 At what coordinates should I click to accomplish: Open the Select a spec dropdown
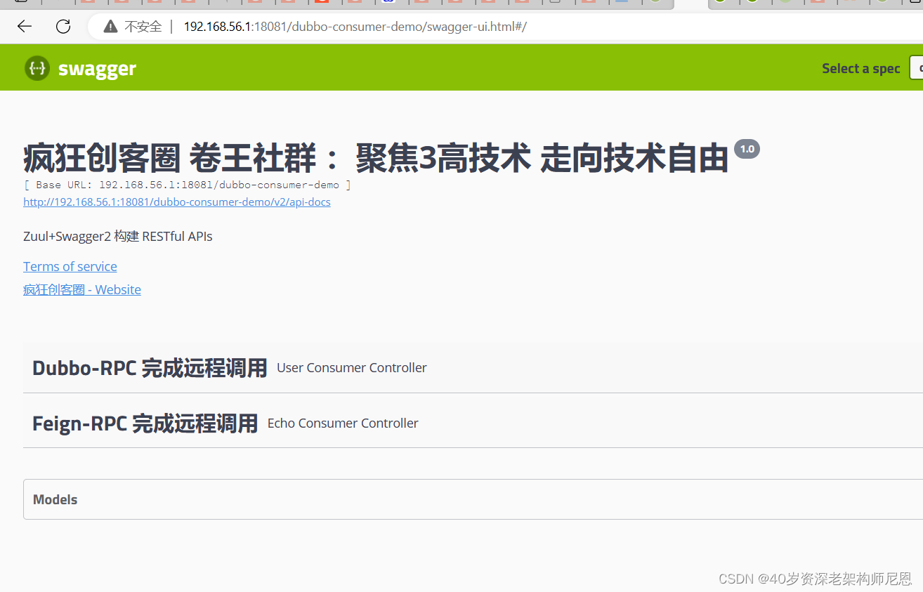pos(916,68)
